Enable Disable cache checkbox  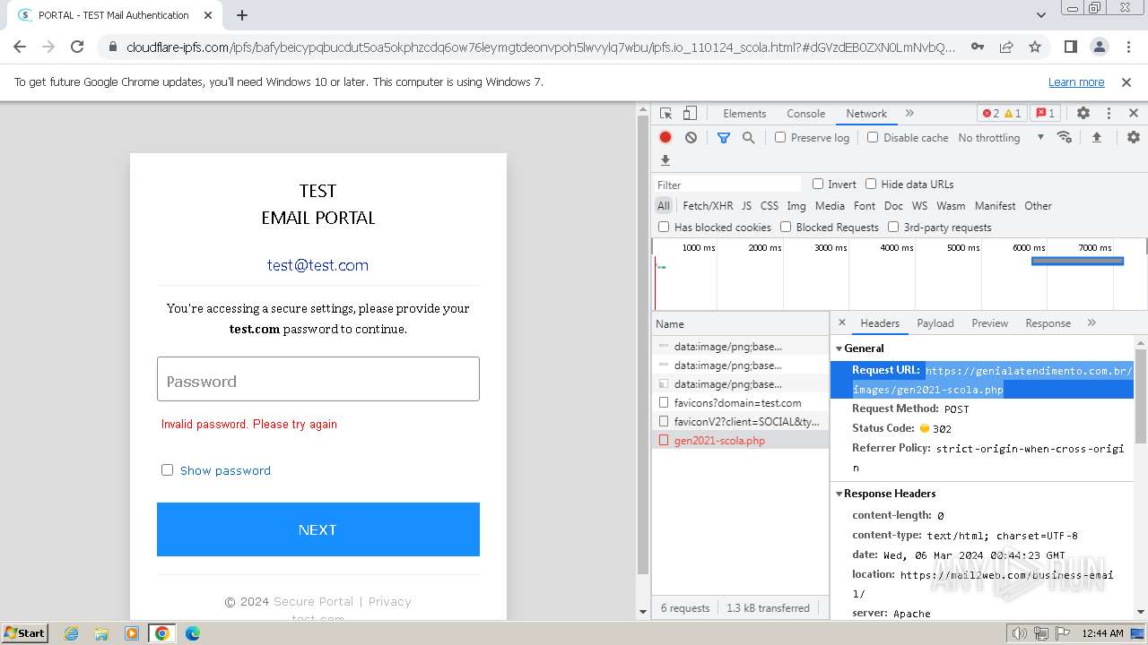[873, 137]
